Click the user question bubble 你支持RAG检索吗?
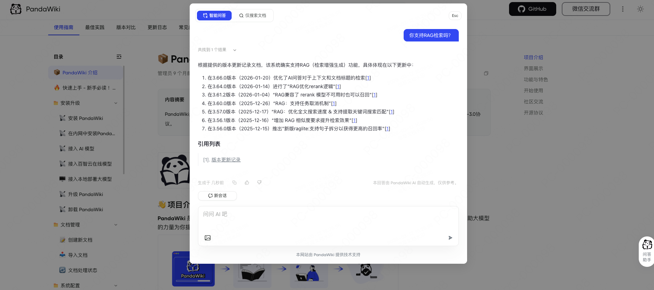The width and height of the screenshot is (654, 290). [x=431, y=35]
